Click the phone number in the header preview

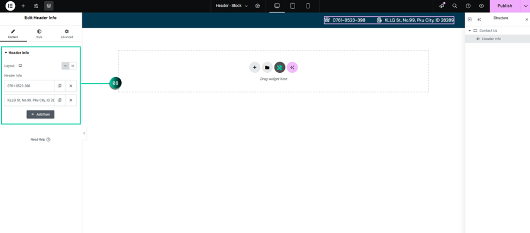pyautogui.click(x=349, y=20)
